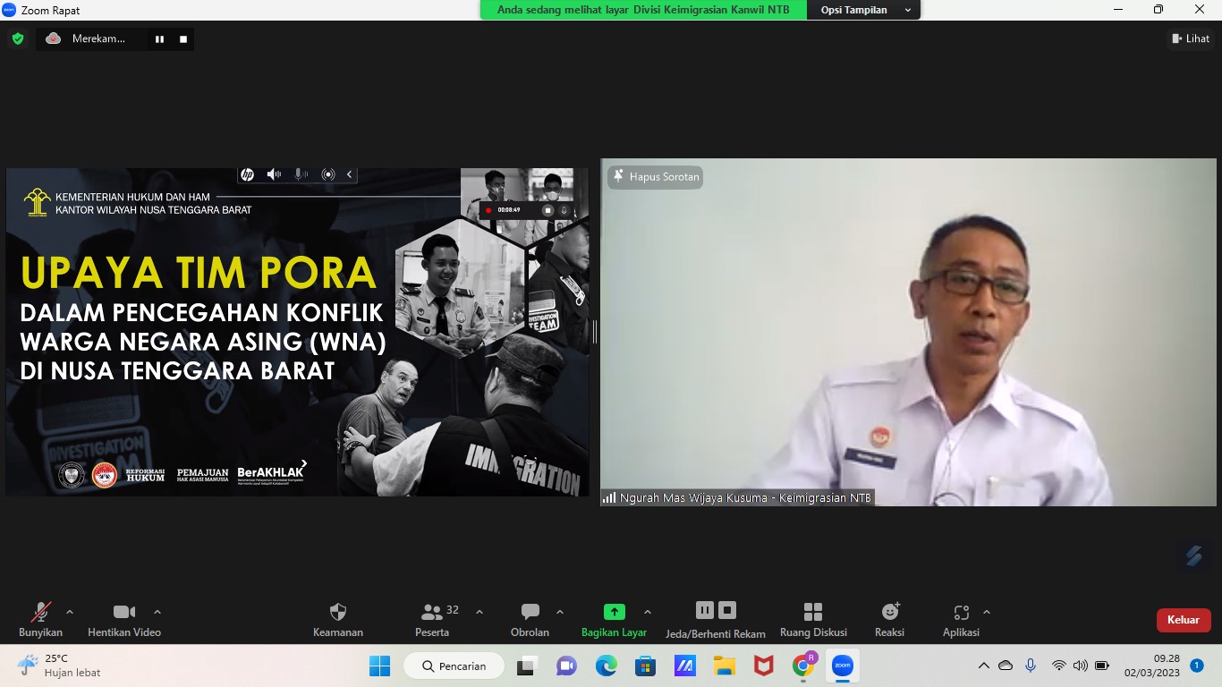Viewport: 1222px width, 687px height.
Task: Expand the video options arrow beside Hentikan Video
Action: click(157, 612)
